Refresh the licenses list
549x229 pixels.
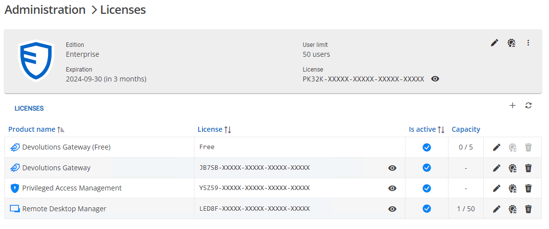coord(529,106)
